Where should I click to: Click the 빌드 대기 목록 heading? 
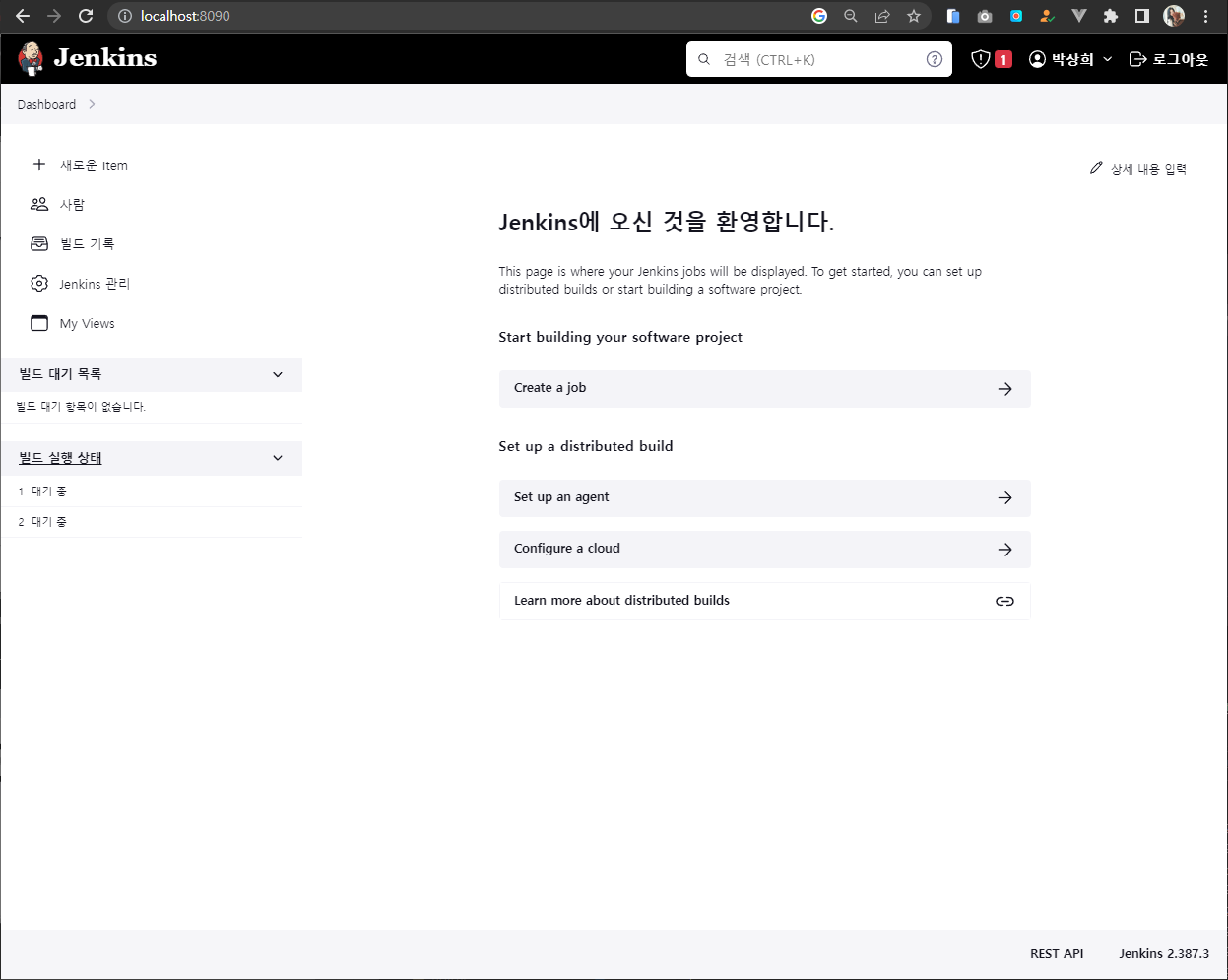(60, 374)
